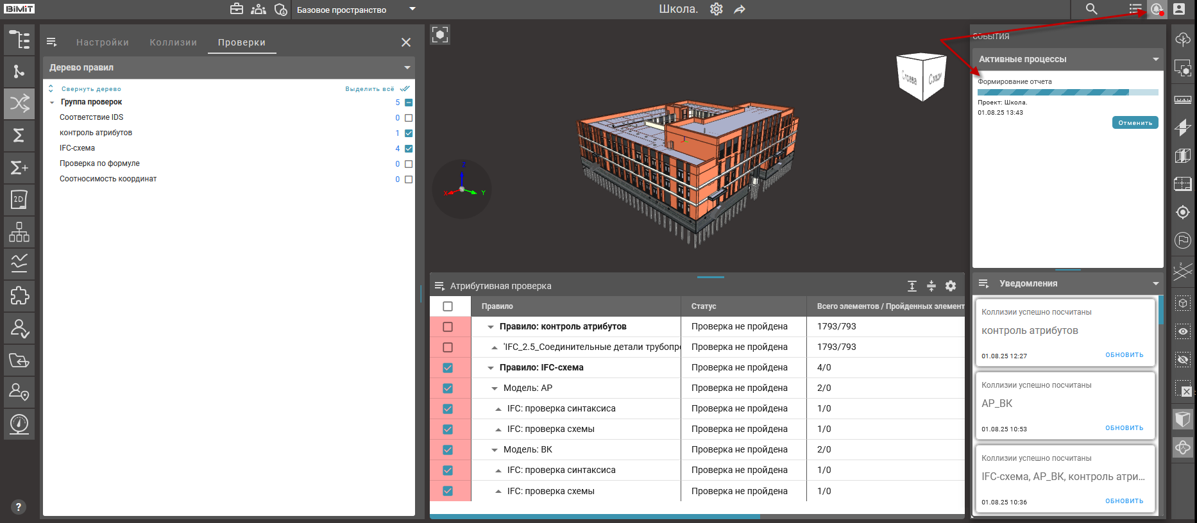
Task: Enable the Соответствие IDS checkbox
Action: pos(409,118)
